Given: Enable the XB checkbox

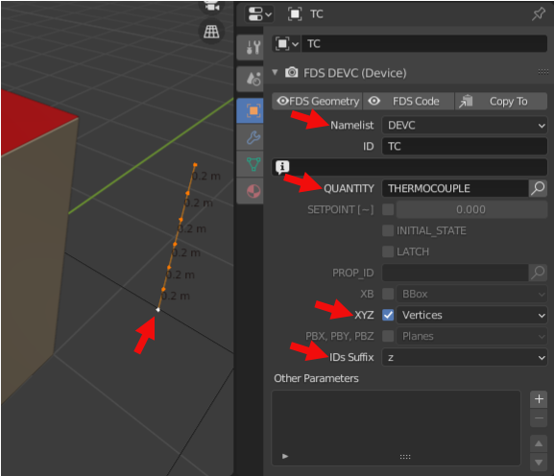Looking at the screenshot, I should tap(388, 294).
